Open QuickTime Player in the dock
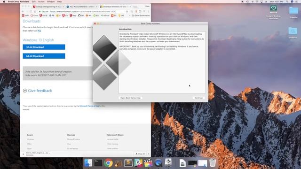This screenshot has height=169, width=301. coord(158,163)
